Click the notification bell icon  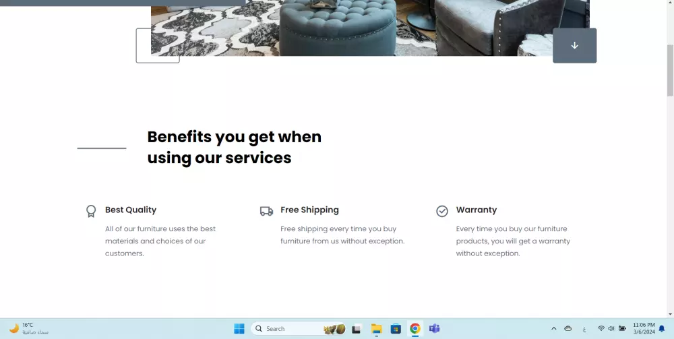click(662, 329)
